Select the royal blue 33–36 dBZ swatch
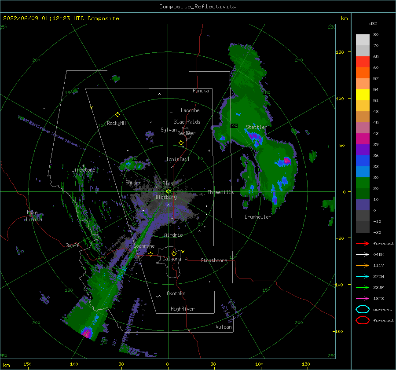The height and width of the screenshot is (370, 396). tap(363, 161)
